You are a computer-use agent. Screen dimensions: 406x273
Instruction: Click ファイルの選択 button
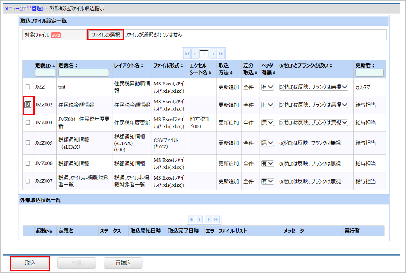pyautogui.click(x=106, y=34)
